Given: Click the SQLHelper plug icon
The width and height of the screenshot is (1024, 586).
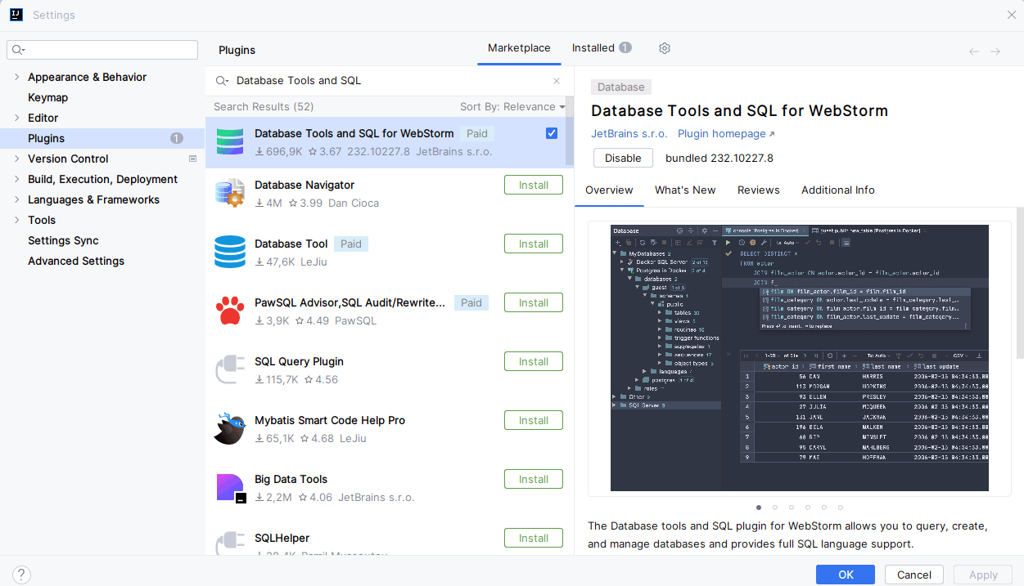Looking at the screenshot, I should (230, 544).
